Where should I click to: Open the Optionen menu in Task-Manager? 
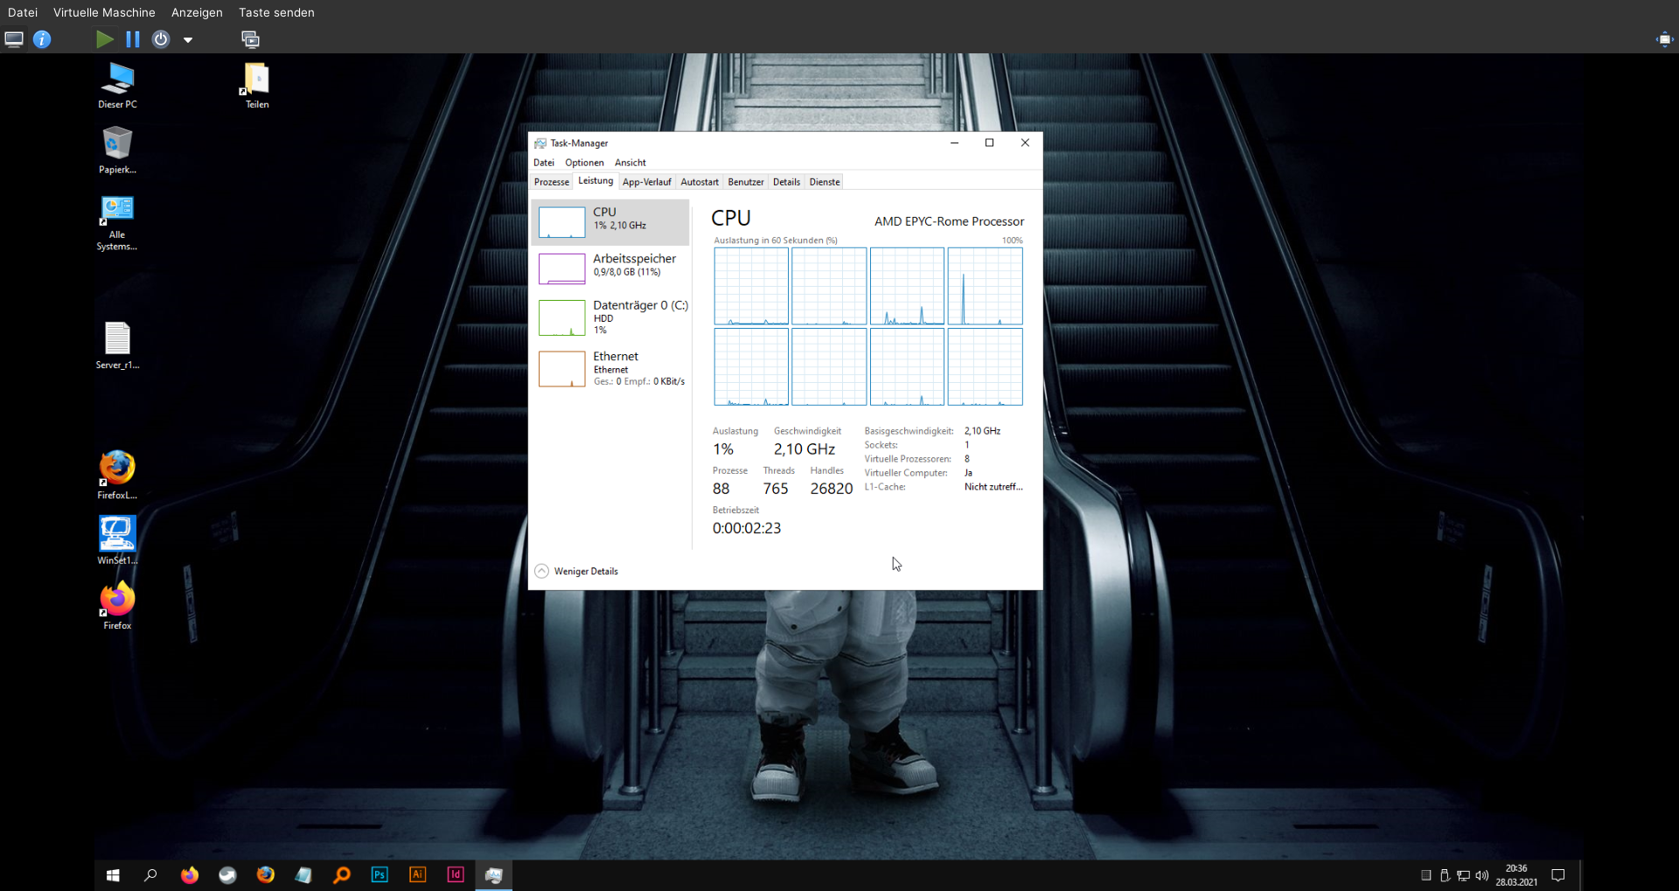[x=584, y=163]
